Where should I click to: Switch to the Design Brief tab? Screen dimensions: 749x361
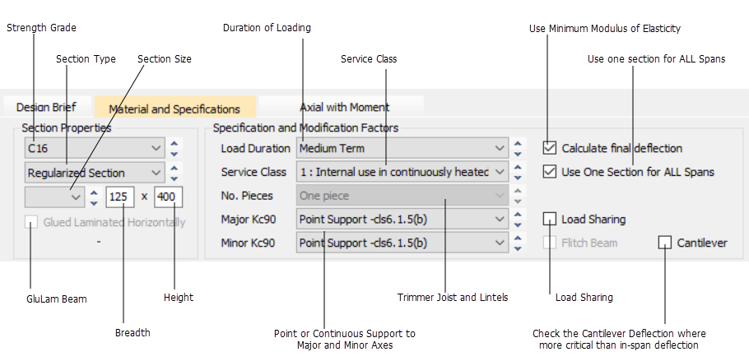46,107
